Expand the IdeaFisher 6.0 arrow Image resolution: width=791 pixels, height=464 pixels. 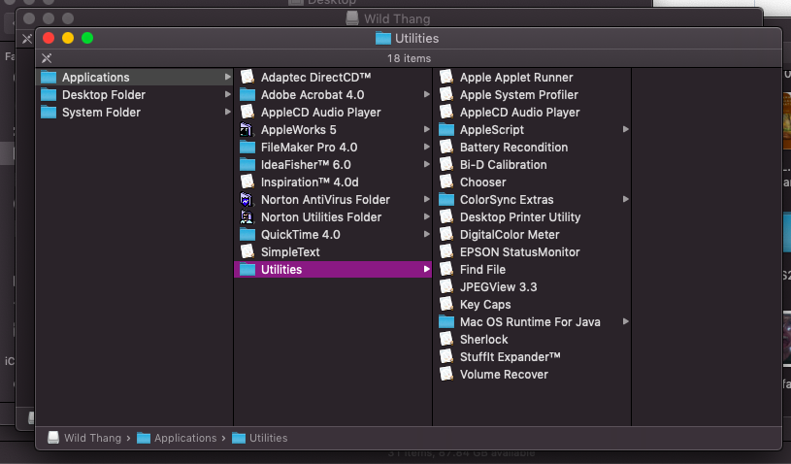click(427, 164)
